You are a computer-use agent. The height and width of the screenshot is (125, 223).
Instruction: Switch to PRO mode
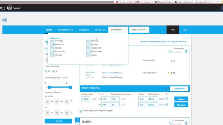click(173, 30)
